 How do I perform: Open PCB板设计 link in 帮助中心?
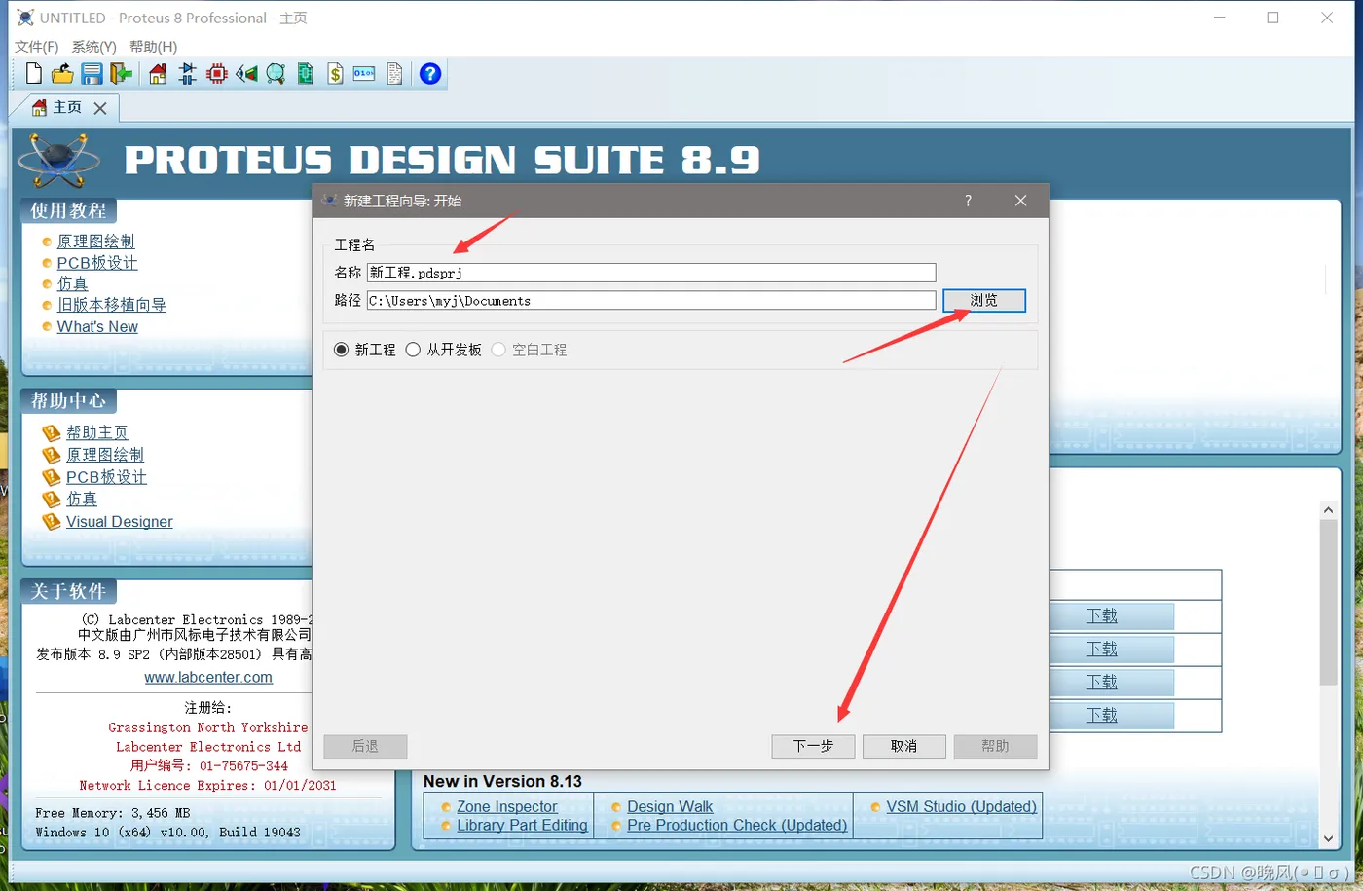tap(106, 477)
